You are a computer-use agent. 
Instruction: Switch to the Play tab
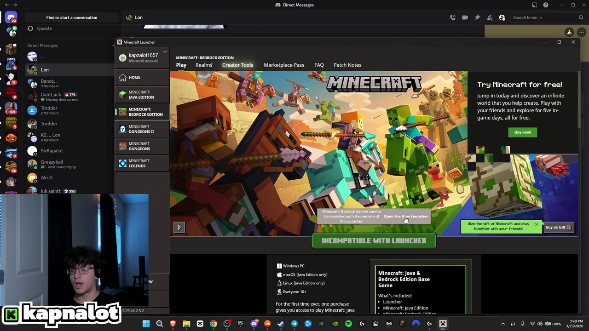181,65
